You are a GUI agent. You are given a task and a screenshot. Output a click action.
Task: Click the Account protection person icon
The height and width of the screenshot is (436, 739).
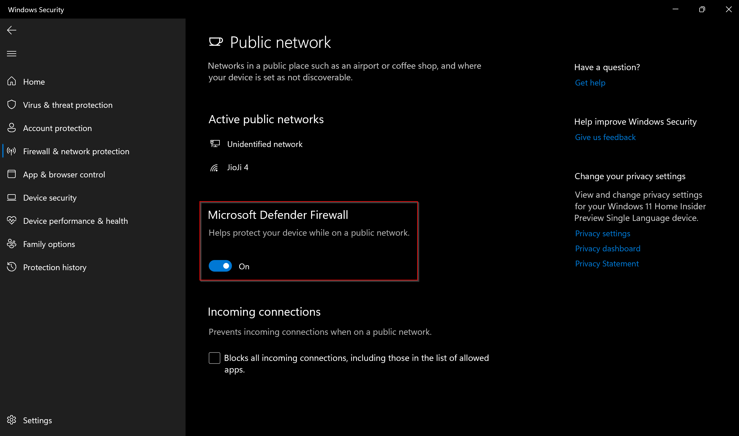[x=12, y=128]
